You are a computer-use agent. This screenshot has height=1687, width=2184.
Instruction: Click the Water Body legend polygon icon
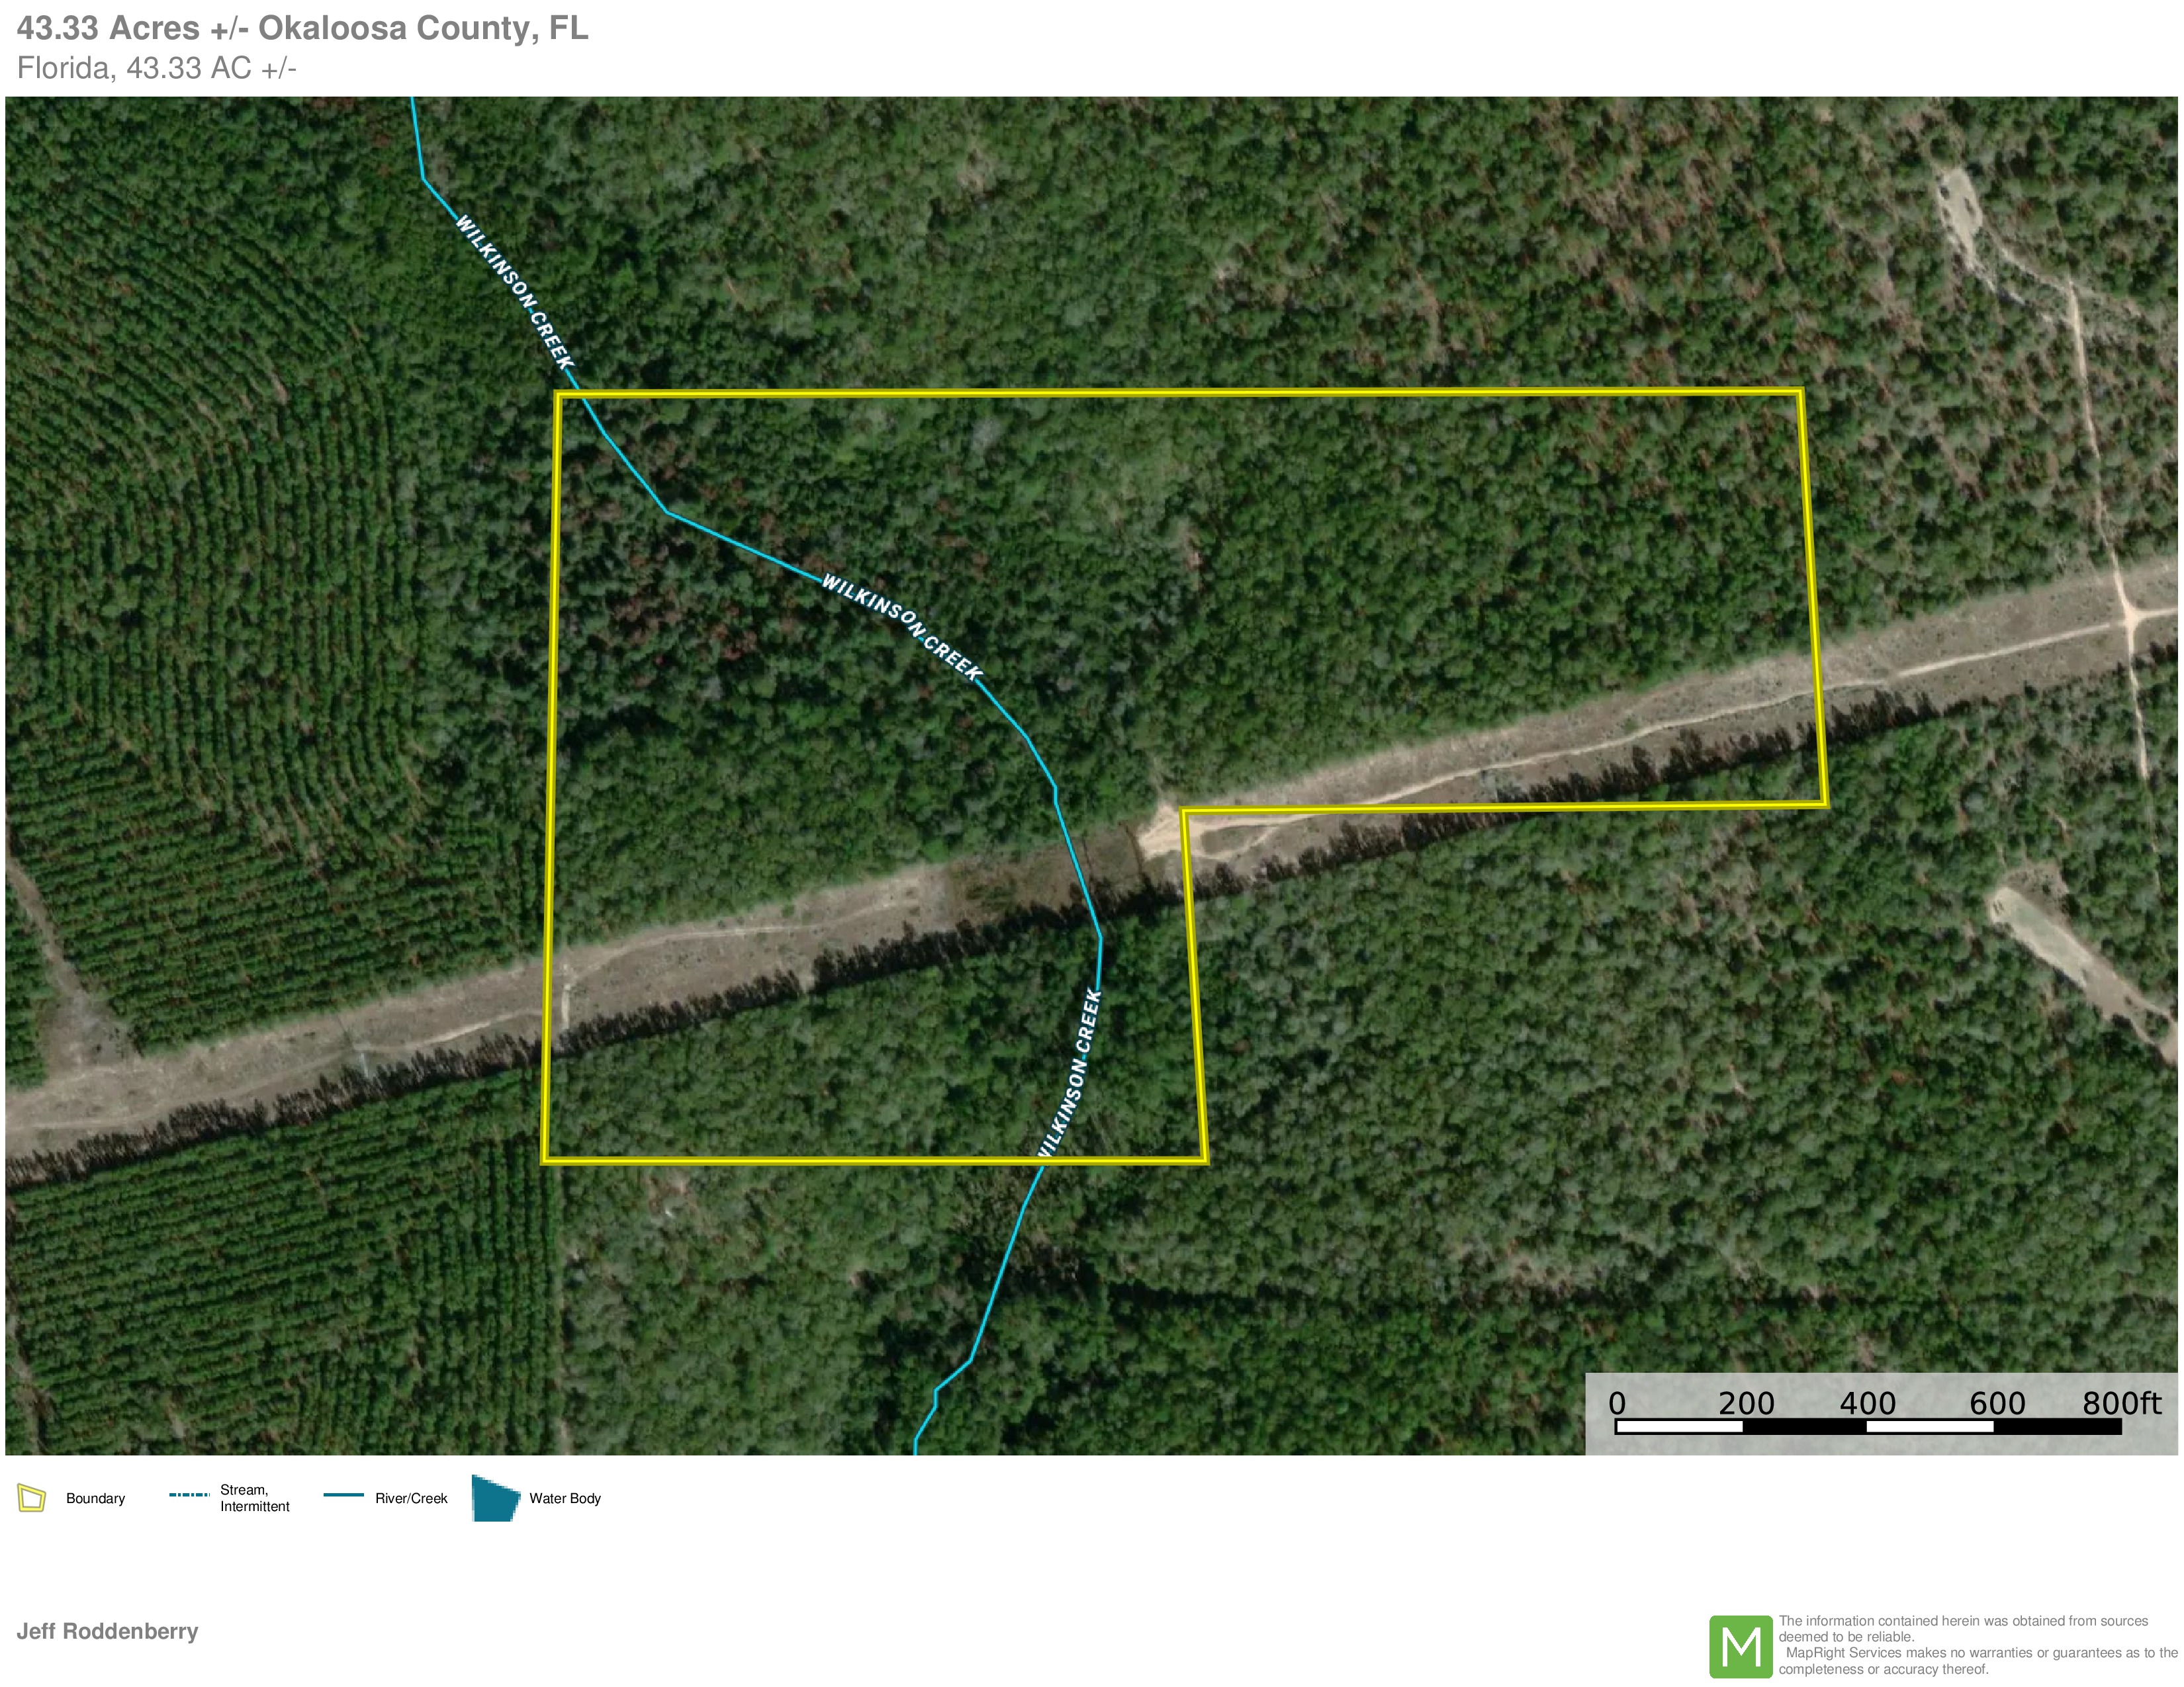495,1498
